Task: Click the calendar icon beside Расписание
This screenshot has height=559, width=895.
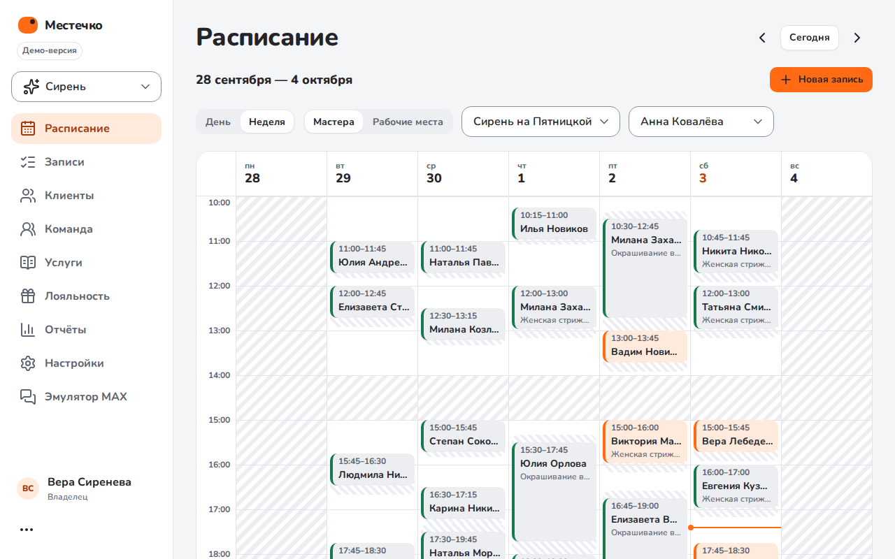Action: (x=28, y=129)
